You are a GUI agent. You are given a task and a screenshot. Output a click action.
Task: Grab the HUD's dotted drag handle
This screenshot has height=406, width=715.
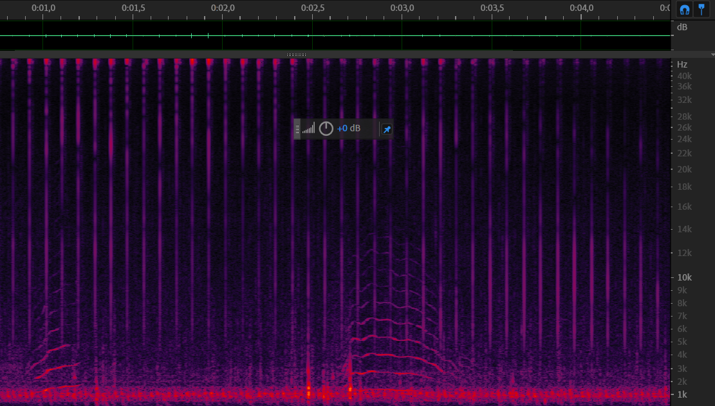[x=297, y=129]
